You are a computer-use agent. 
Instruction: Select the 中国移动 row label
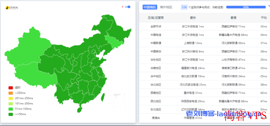[156, 51]
